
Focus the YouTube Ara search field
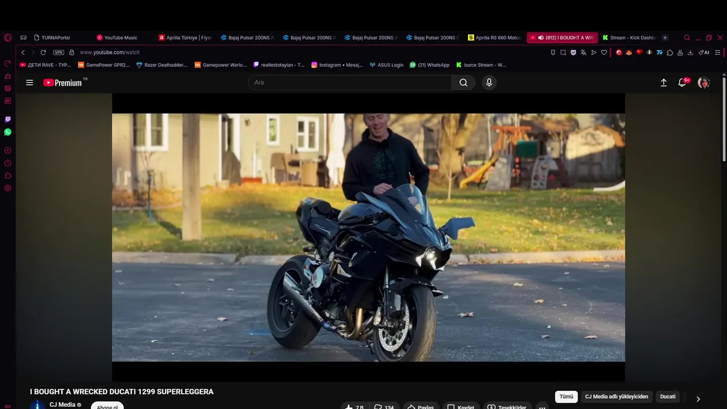point(350,82)
